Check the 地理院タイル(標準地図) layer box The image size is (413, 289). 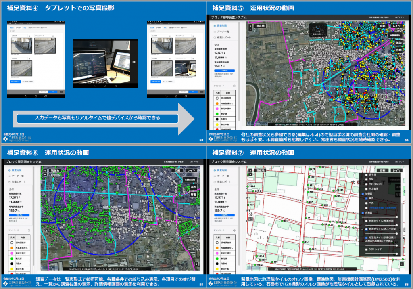pyautogui.click(x=366, y=222)
